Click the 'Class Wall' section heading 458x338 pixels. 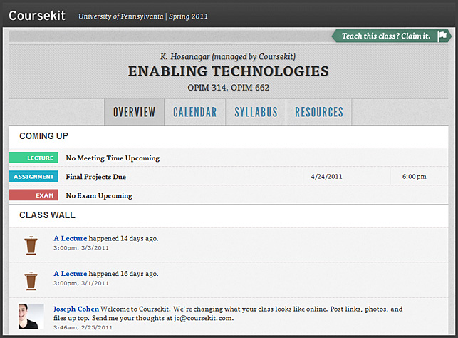(x=47, y=215)
